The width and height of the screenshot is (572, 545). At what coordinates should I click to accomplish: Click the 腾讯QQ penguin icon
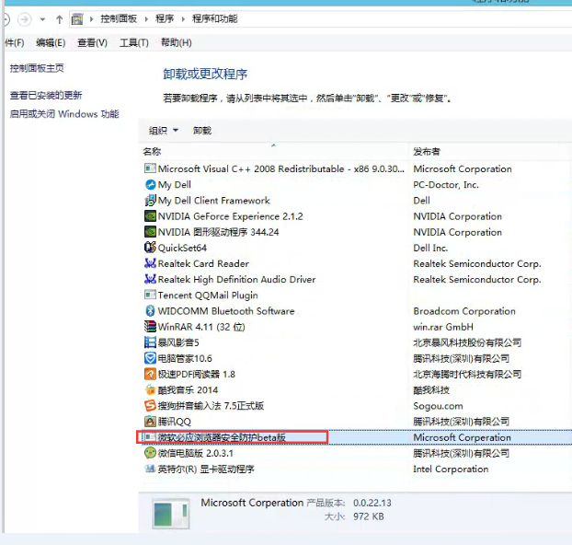(151, 422)
